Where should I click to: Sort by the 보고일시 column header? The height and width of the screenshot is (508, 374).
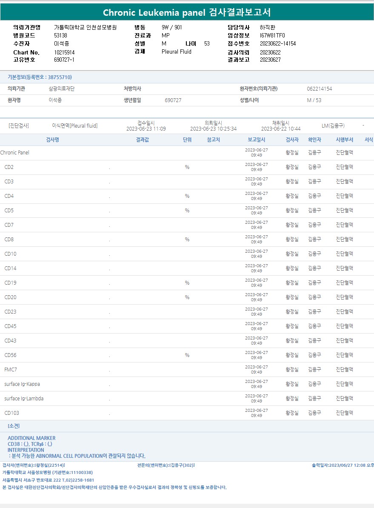click(256, 140)
